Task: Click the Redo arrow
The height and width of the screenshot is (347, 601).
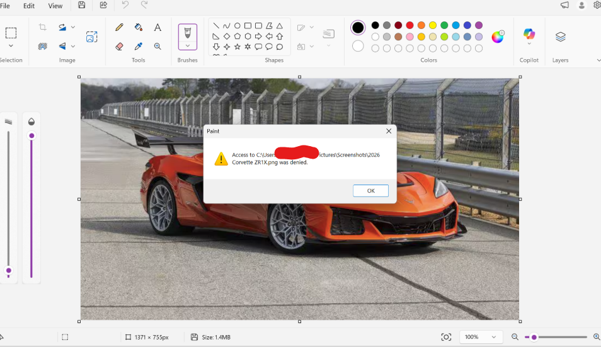Action: click(144, 5)
